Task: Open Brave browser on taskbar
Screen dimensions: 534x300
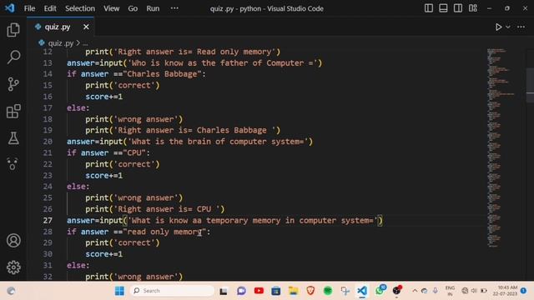Action: 310,291
